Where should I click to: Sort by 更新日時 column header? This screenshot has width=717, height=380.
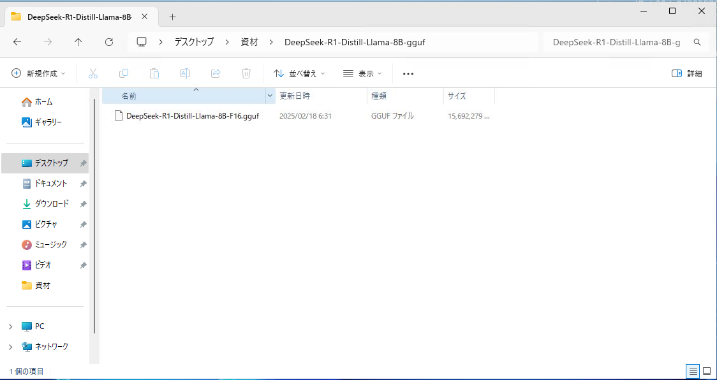coord(321,96)
